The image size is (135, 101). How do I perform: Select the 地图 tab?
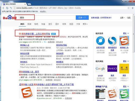(x=71, y=24)
